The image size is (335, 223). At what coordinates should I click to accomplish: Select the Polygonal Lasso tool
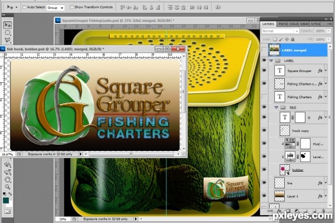point(8,40)
